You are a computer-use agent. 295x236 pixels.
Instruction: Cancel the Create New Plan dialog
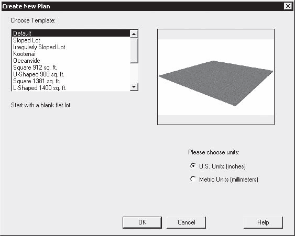186,222
